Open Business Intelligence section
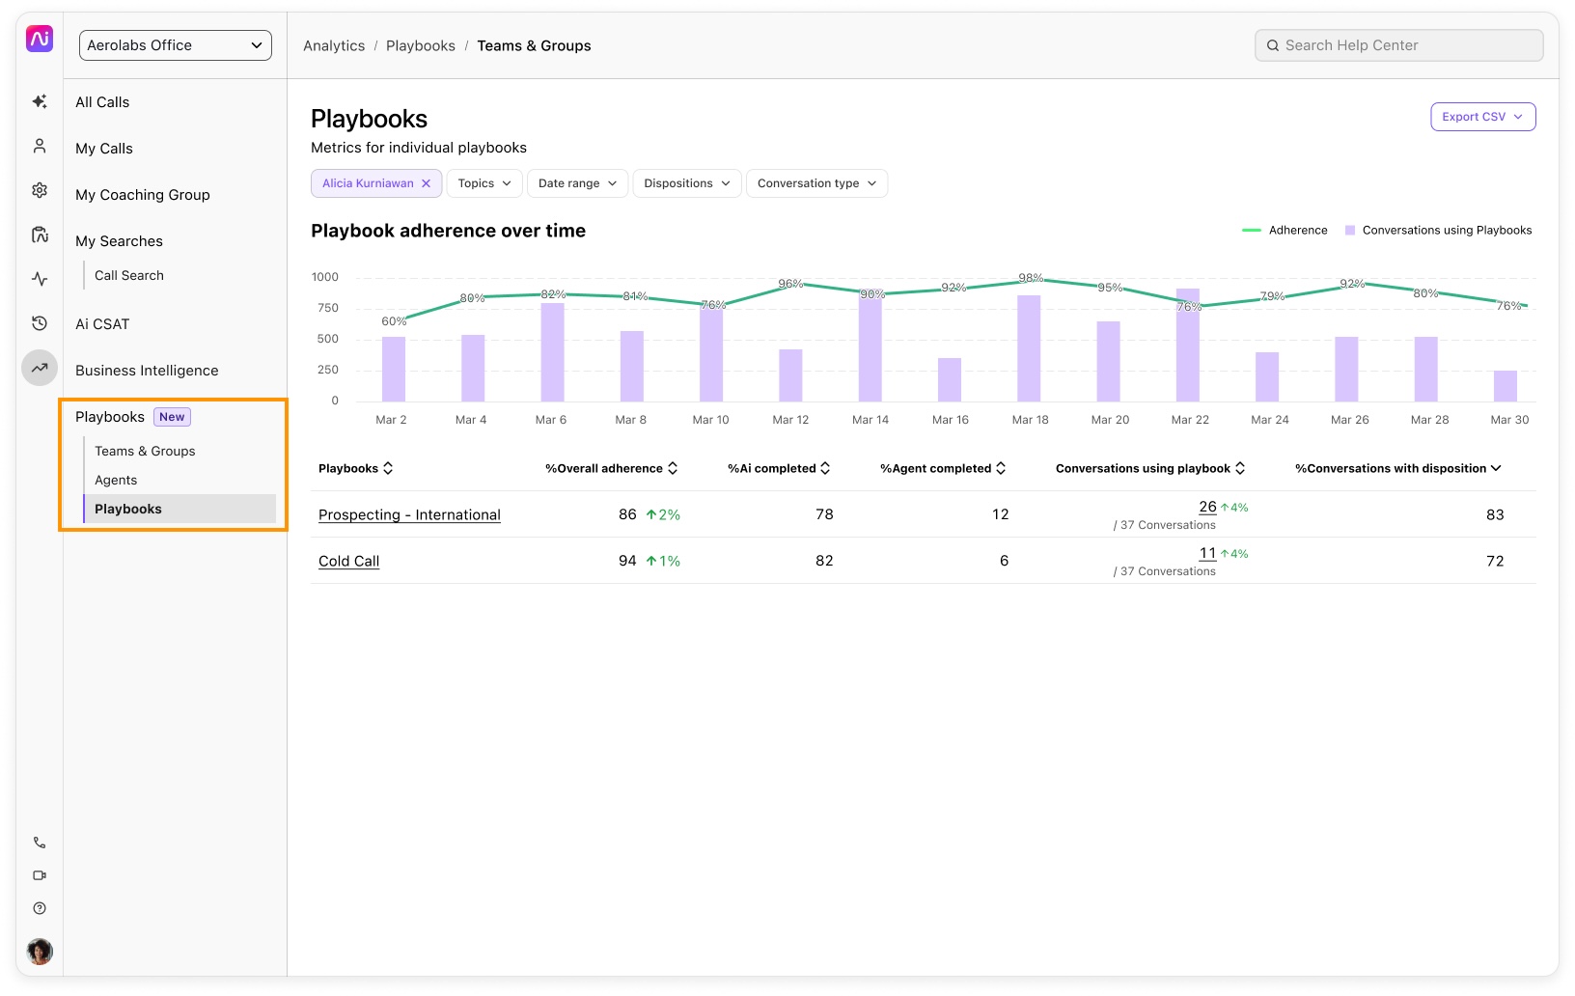Screen dimensions: 1575x996 pyautogui.click(x=147, y=371)
